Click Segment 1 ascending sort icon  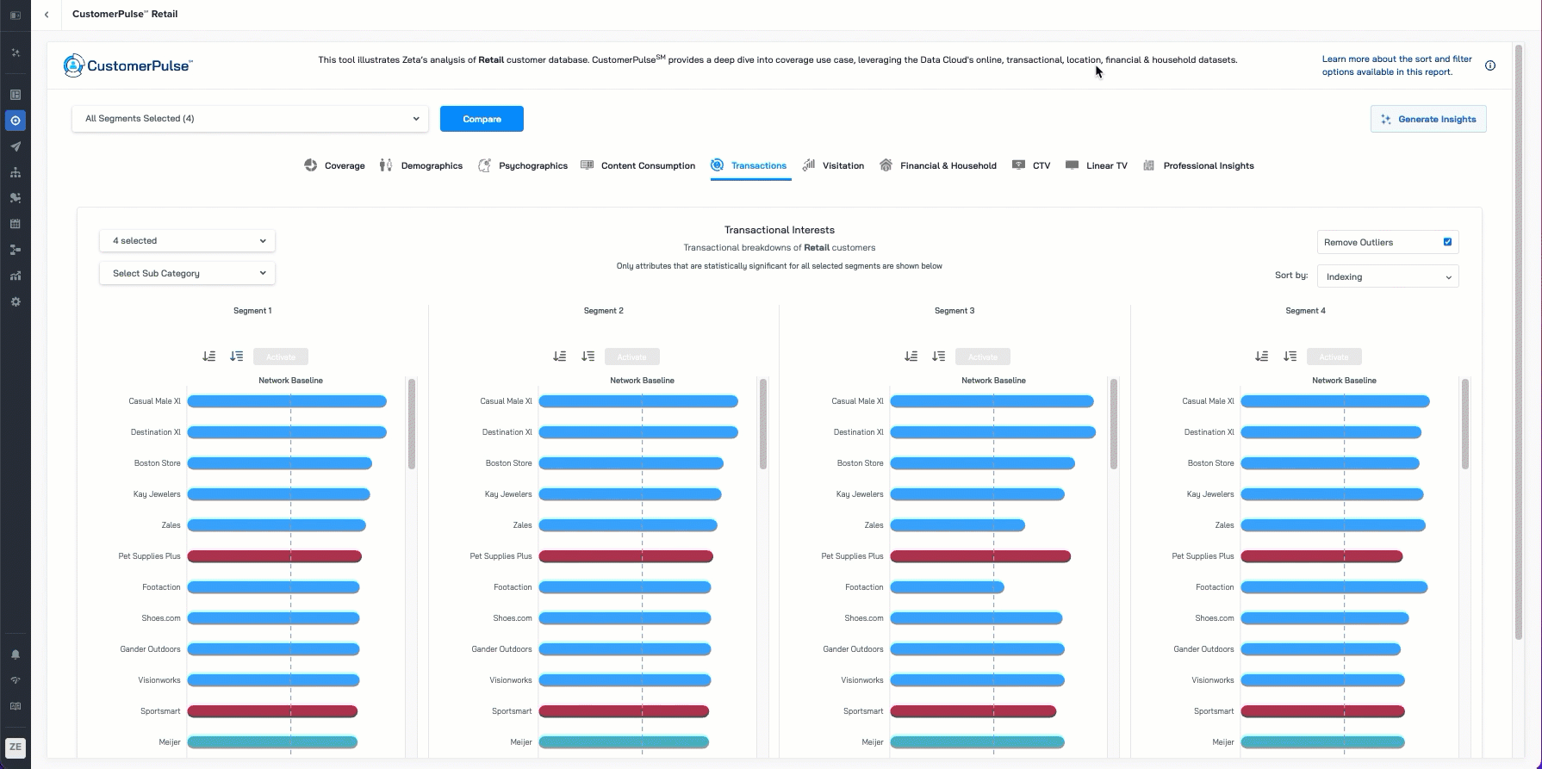208,357
